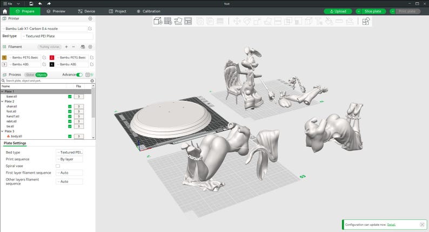Switch to the Calibration tab

point(149,11)
